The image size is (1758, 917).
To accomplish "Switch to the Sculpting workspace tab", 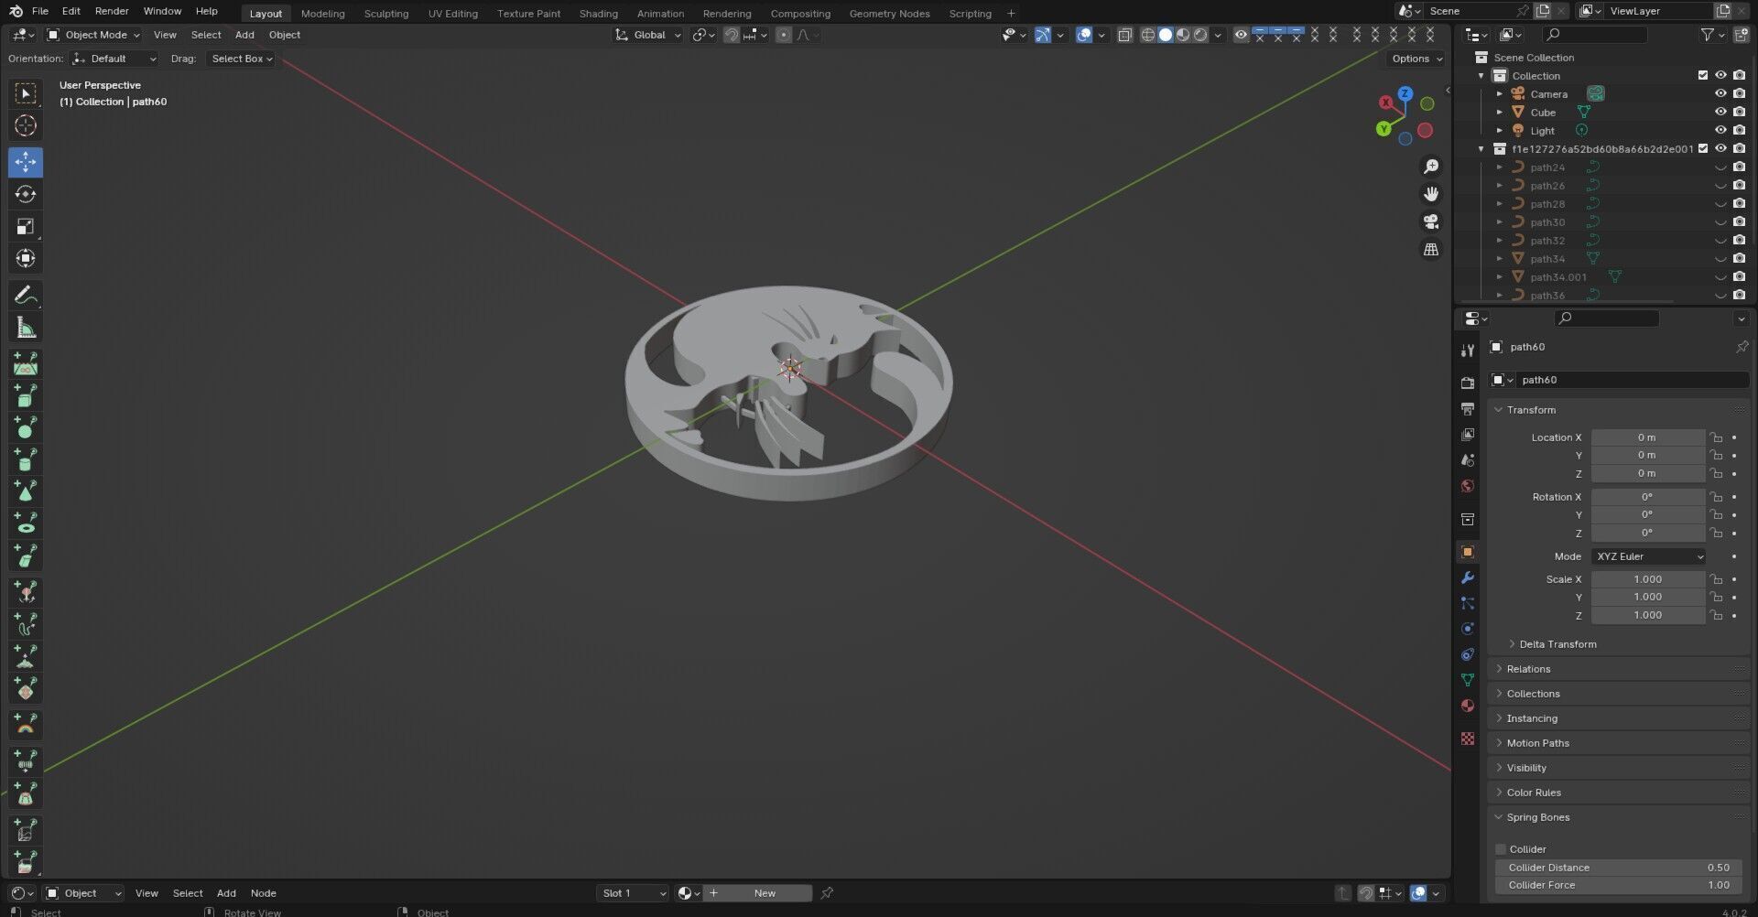I will coord(386,14).
